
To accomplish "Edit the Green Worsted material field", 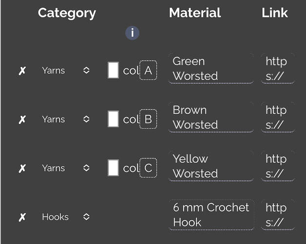I will pyautogui.click(x=211, y=68).
